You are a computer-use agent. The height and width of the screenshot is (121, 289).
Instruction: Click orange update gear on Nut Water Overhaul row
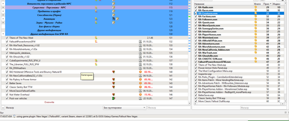[x=140, y=95]
